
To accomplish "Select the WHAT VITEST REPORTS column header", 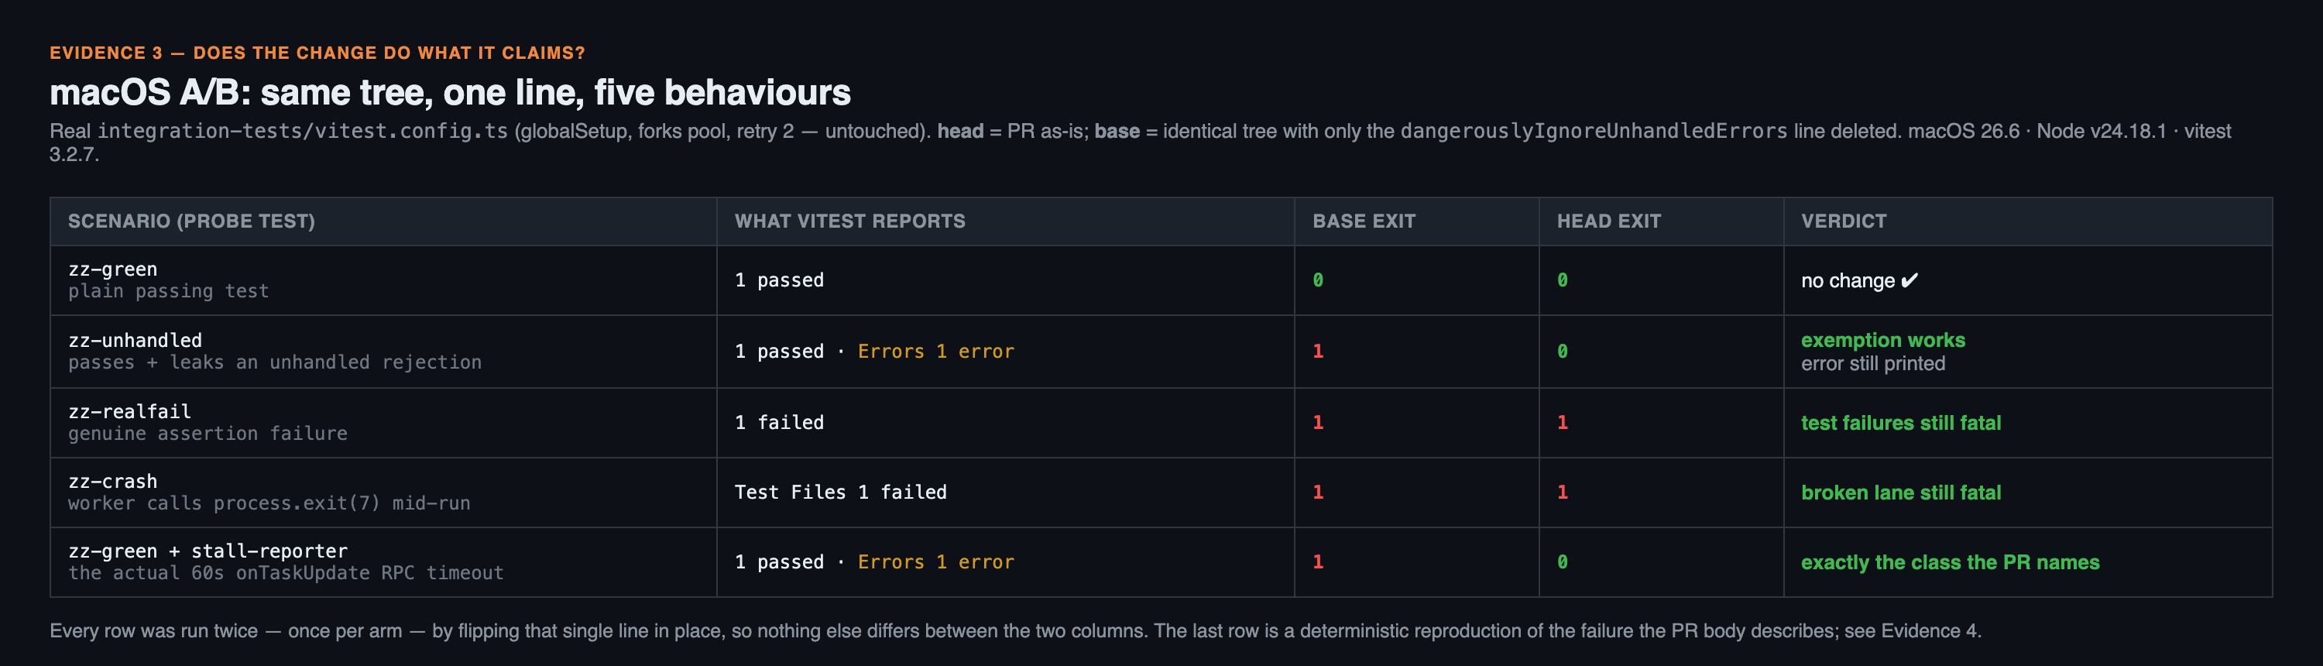I will tap(849, 221).
